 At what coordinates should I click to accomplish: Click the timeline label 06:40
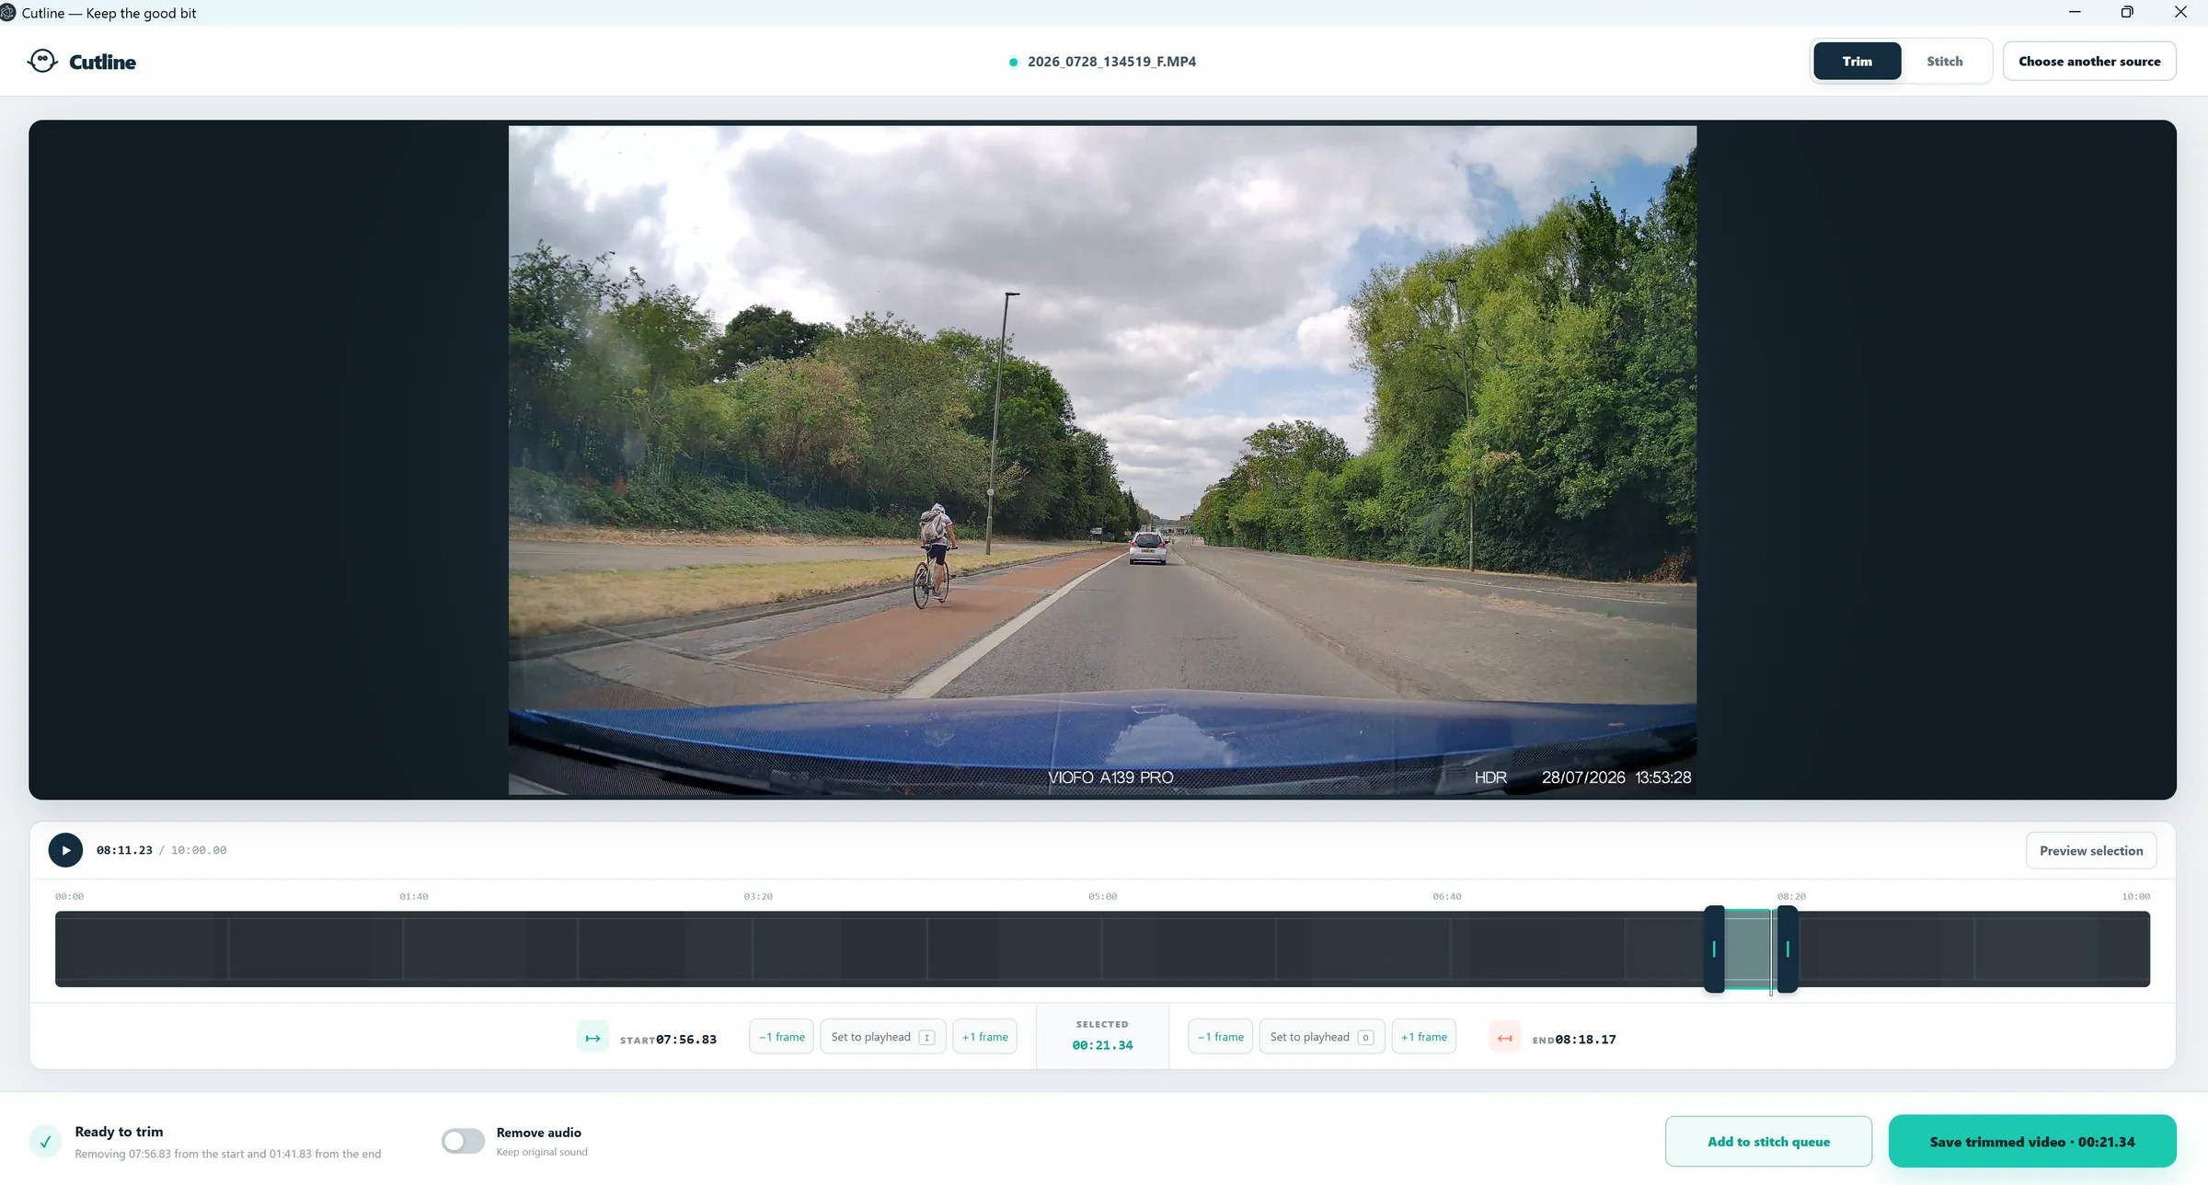click(x=1446, y=896)
